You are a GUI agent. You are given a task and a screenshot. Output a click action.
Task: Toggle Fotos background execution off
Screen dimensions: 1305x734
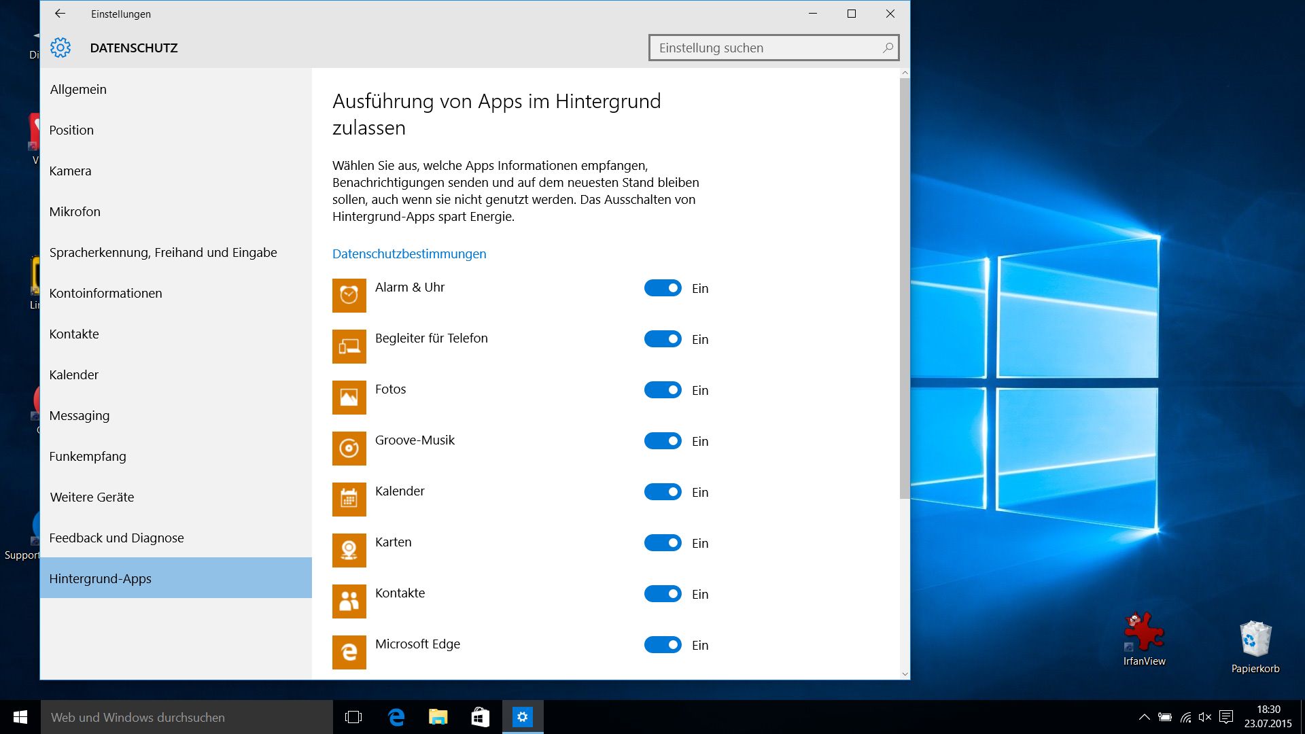tap(663, 390)
